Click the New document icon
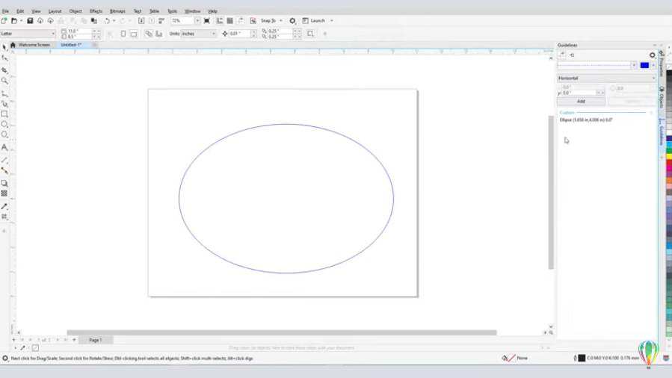This screenshot has height=378, width=672. coord(4,21)
